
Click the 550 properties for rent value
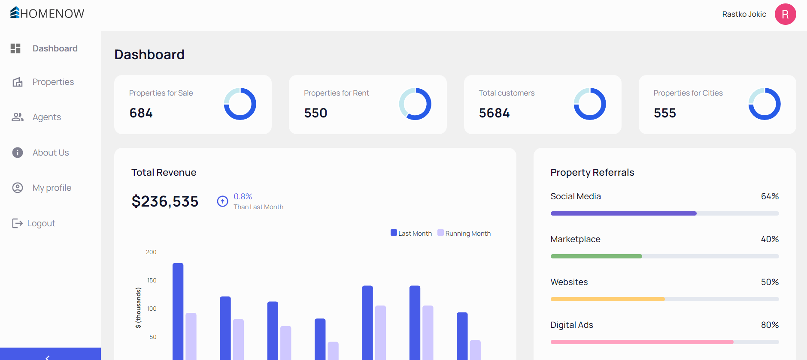[x=316, y=113]
